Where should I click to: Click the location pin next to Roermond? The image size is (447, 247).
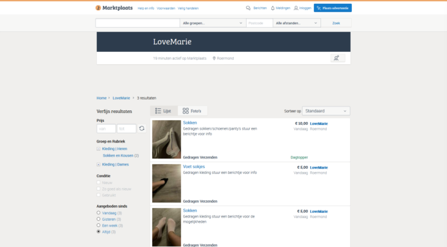pyautogui.click(x=214, y=58)
